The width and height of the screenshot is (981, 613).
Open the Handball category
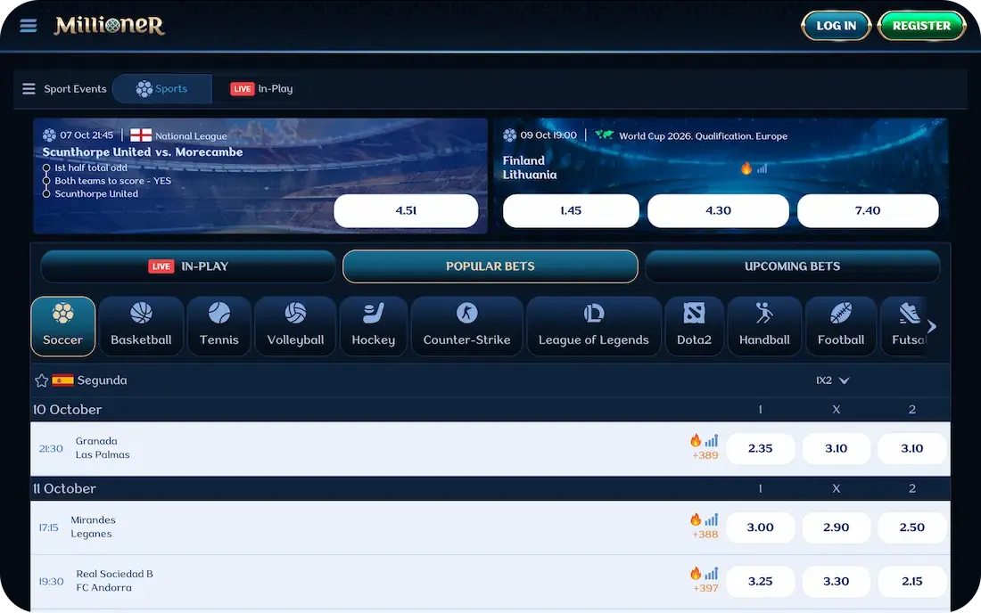point(764,325)
